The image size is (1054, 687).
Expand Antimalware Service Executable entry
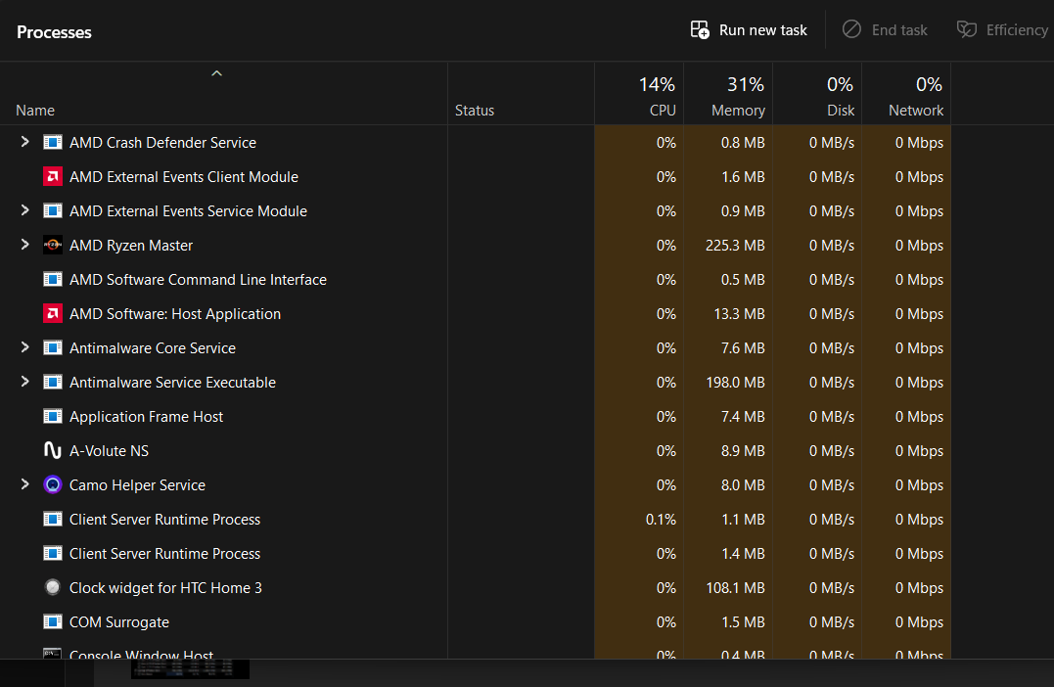click(x=25, y=383)
